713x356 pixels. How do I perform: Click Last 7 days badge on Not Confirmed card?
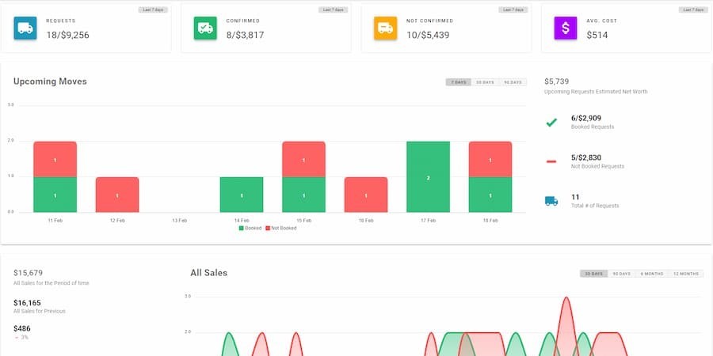(513, 9)
